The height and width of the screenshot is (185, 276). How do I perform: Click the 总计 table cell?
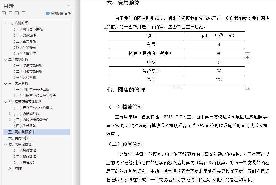tap(147, 80)
